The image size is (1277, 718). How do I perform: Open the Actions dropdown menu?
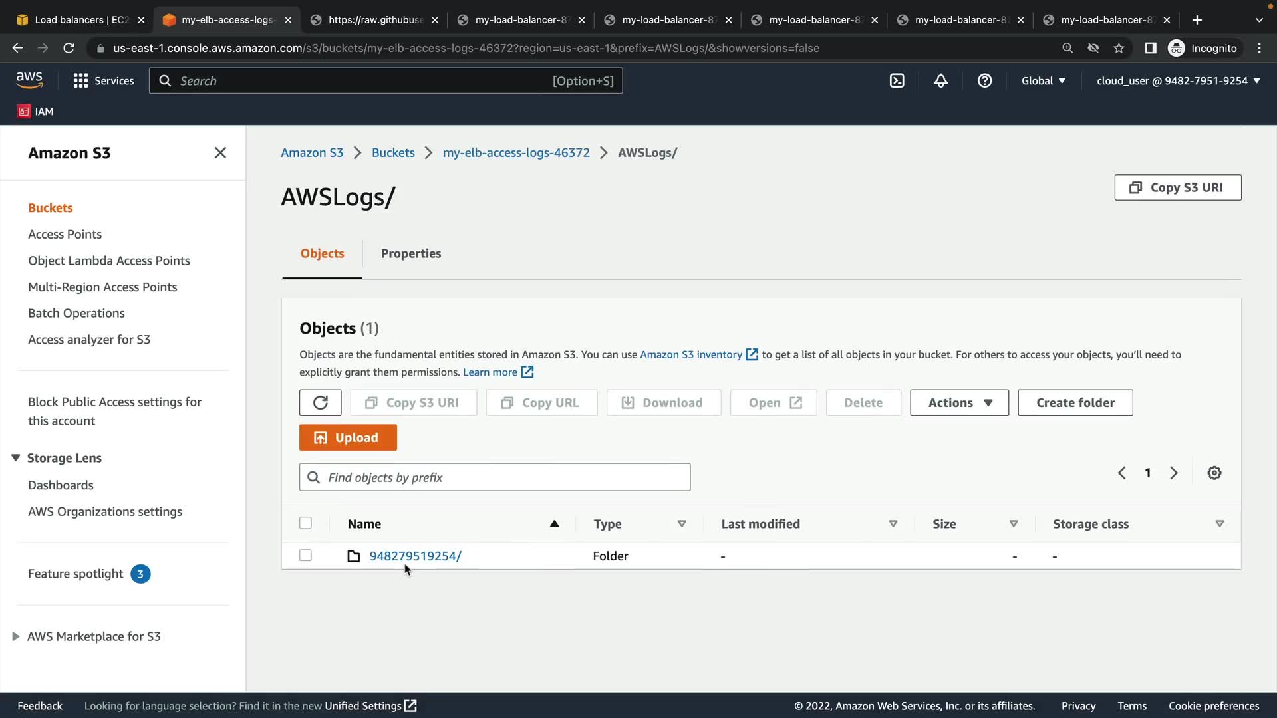[959, 403]
